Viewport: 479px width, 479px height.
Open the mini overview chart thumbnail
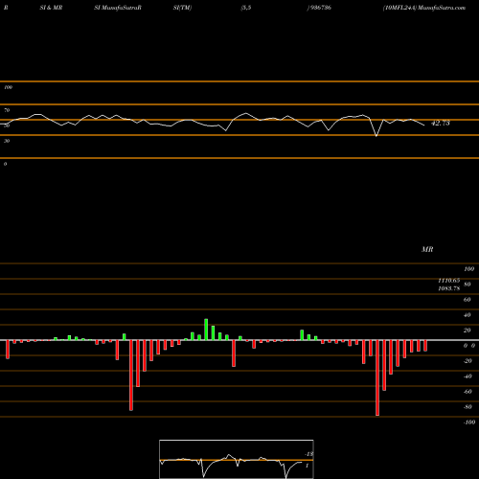pyautogui.click(x=237, y=459)
